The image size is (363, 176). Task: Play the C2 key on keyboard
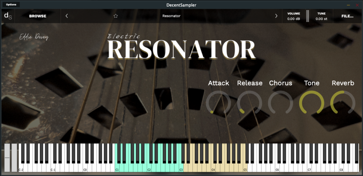[149, 168]
